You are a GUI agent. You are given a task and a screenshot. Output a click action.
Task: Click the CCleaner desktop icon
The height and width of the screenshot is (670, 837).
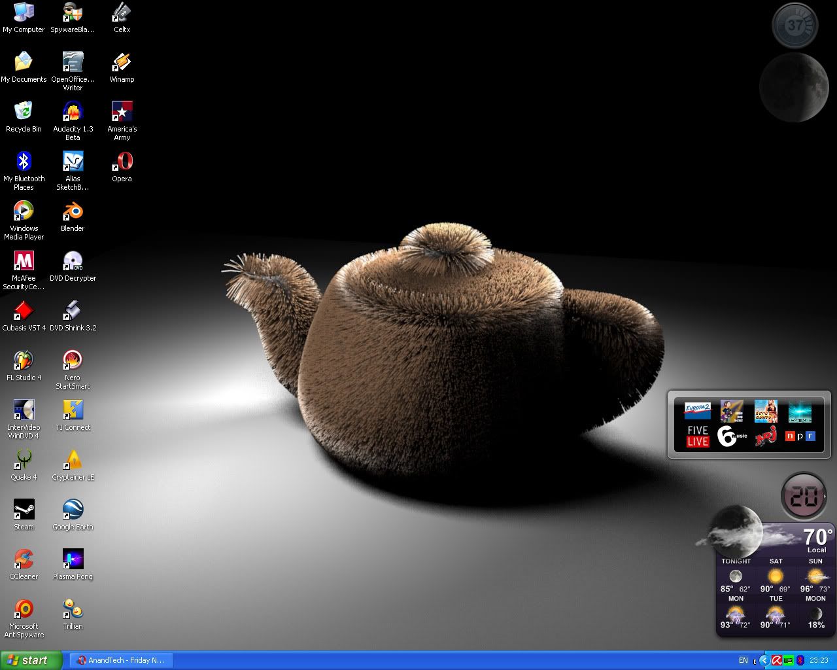point(24,559)
